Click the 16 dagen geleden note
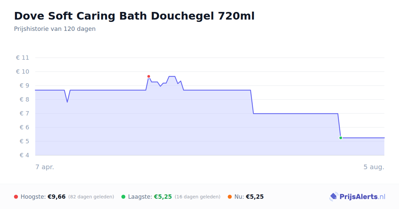399x209 pixels. (x=198, y=197)
